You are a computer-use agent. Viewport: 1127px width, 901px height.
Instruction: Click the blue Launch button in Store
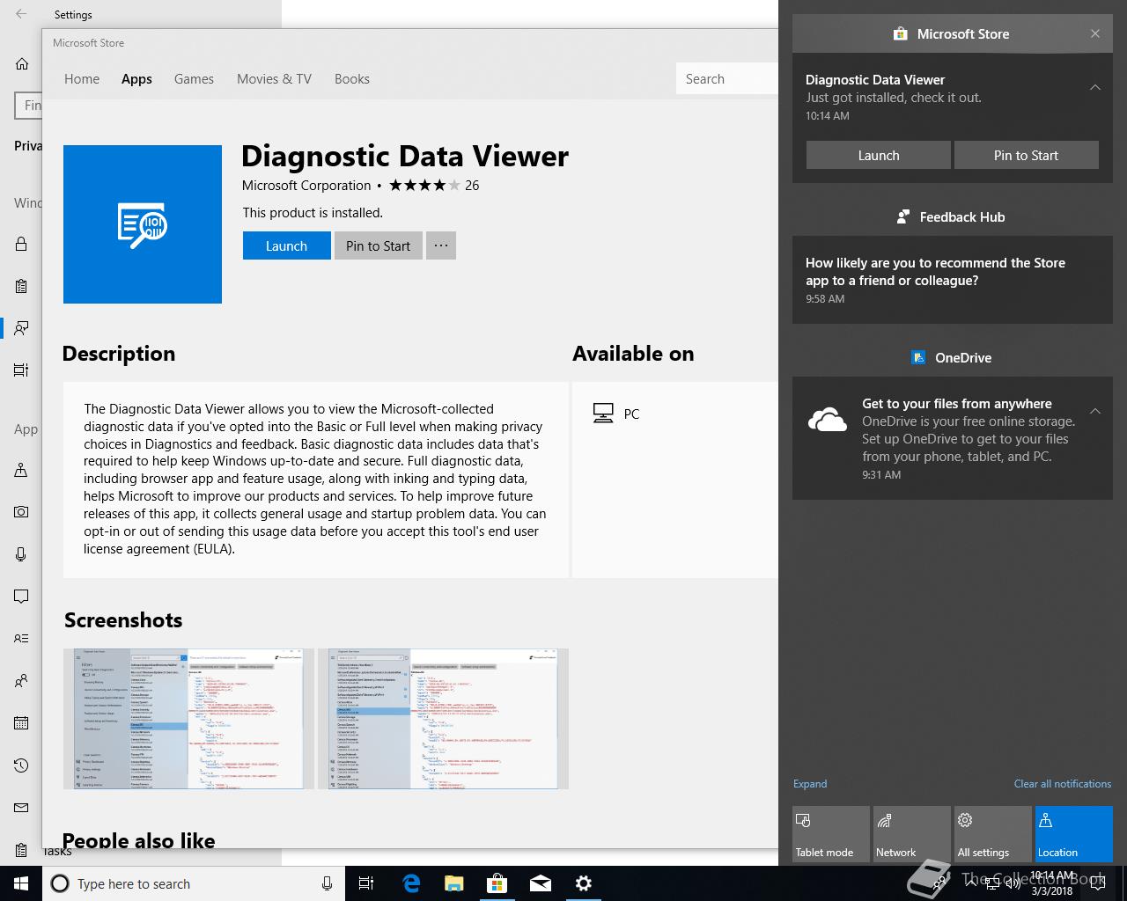(x=287, y=245)
